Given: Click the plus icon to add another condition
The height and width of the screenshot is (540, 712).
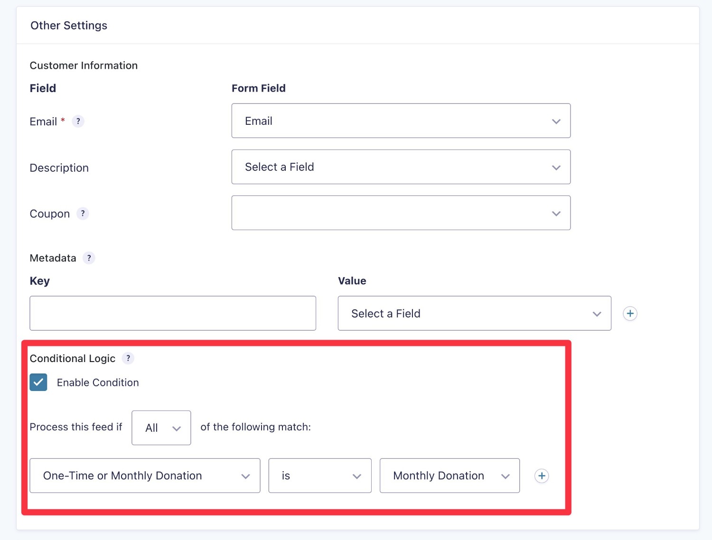Looking at the screenshot, I should click(542, 475).
